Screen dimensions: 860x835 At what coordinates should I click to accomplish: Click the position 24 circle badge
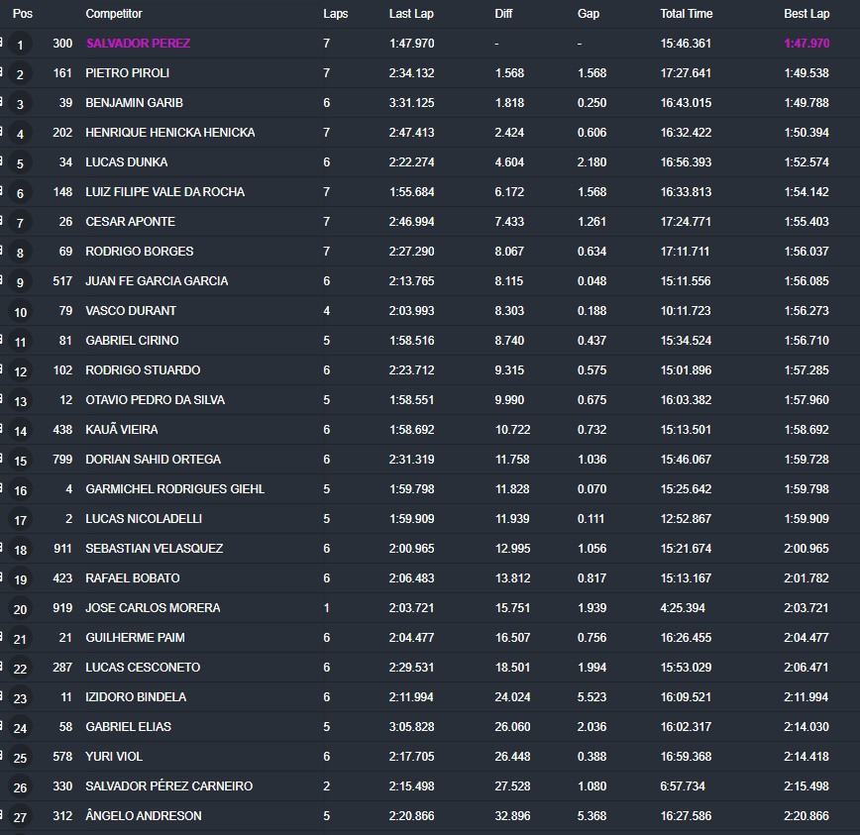21,728
